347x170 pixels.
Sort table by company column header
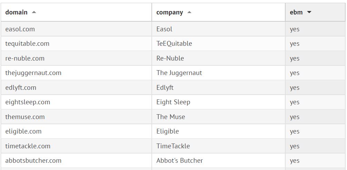click(169, 12)
